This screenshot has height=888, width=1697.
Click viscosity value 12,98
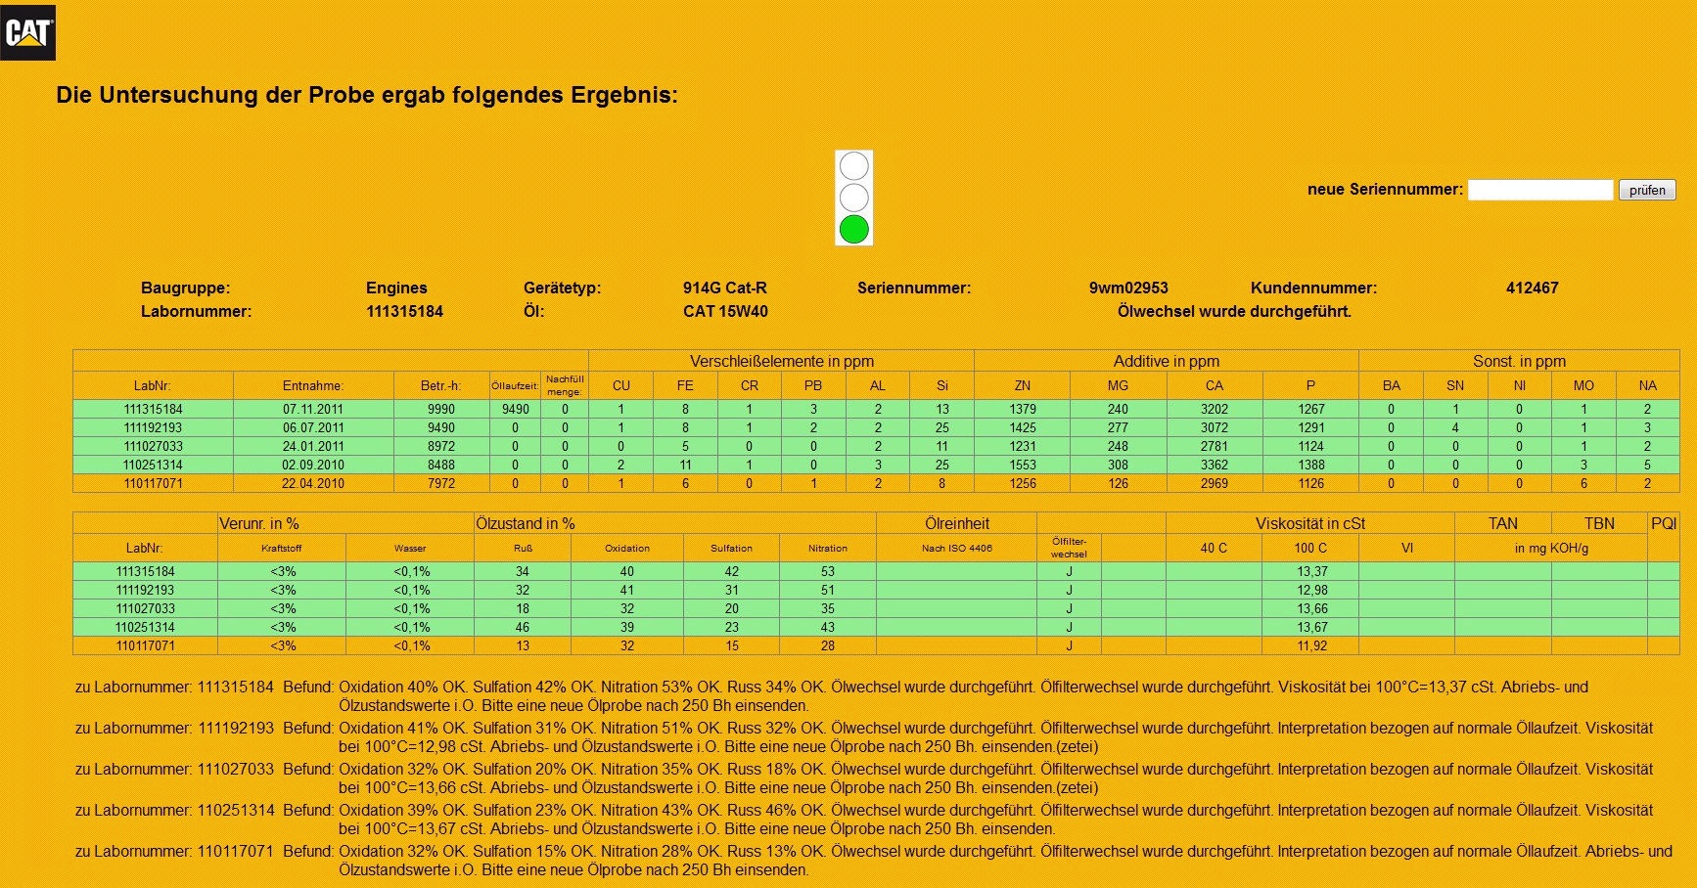tap(1311, 590)
